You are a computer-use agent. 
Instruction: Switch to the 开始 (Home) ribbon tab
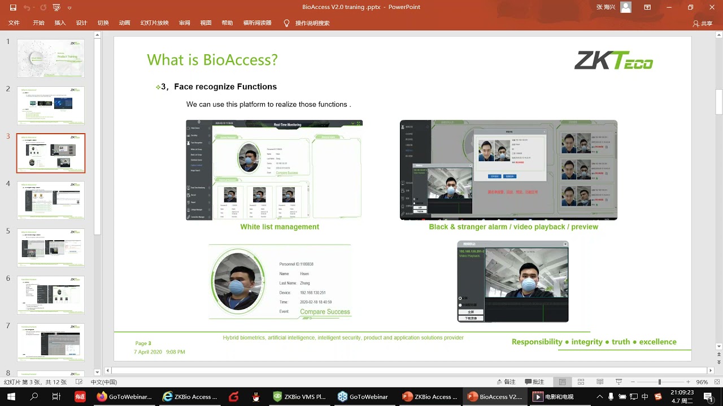pyautogui.click(x=38, y=23)
